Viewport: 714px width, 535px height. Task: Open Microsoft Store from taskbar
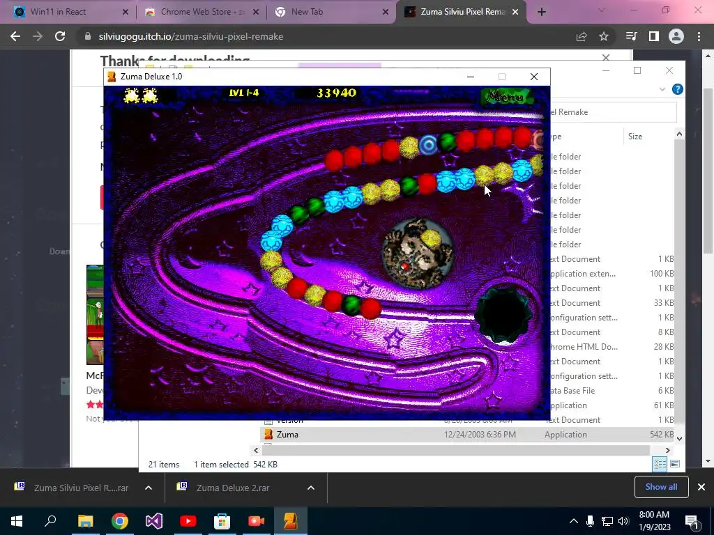[x=222, y=521]
